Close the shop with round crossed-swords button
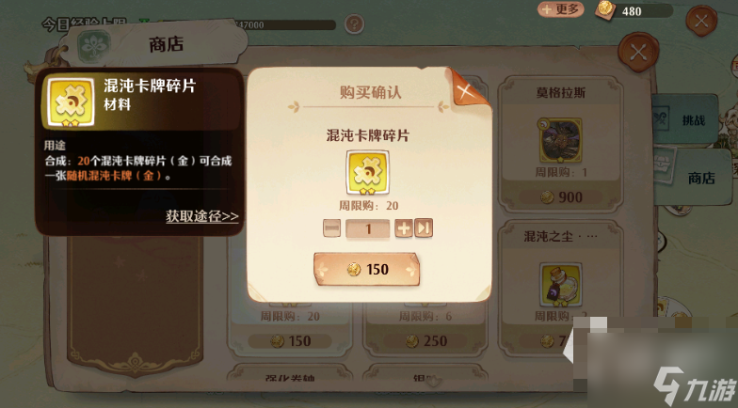 [x=638, y=52]
